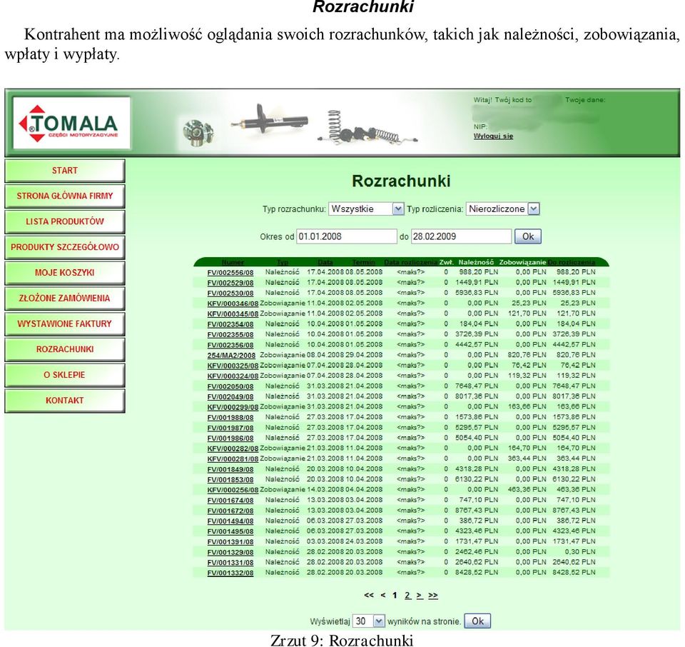The width and height of the screenshot is (685, 647).
Task: Open invoice FV/001853/08
Action: pyautogui.click(x=230, y=480)
